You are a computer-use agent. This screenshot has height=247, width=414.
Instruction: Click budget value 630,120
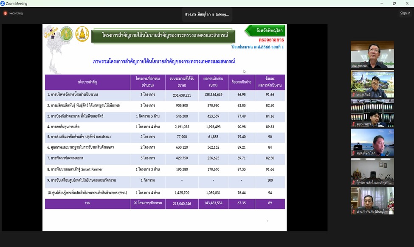[x=182, y=148]
